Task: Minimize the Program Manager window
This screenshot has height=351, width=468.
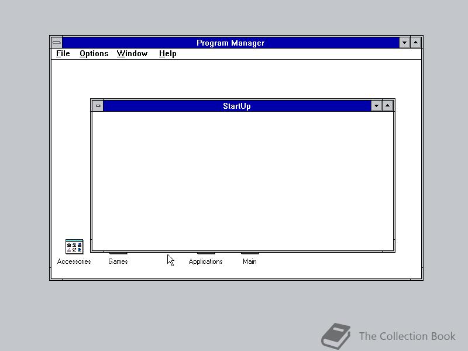Action: click(404, 43)
